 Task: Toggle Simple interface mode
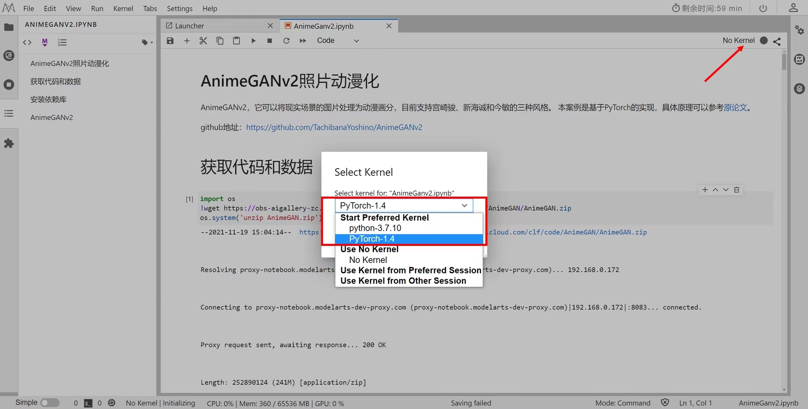(x=50, y=403)
